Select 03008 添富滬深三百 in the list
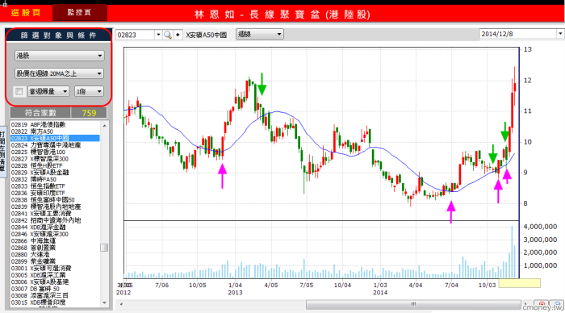565x313 pixels. tap(55, 296)
